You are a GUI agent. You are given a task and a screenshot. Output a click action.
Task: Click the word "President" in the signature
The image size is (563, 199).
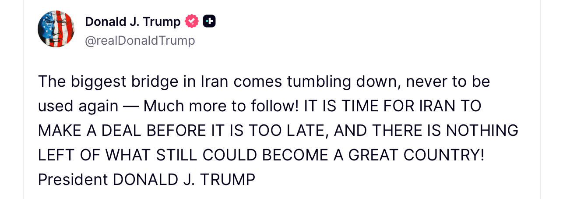[x=73, y=180]
